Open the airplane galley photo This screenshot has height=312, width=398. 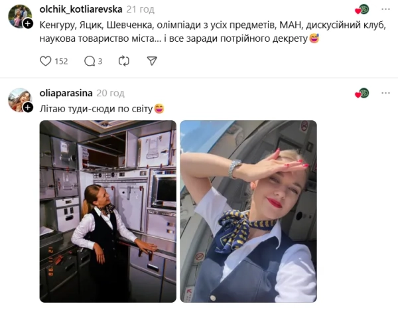108,211
